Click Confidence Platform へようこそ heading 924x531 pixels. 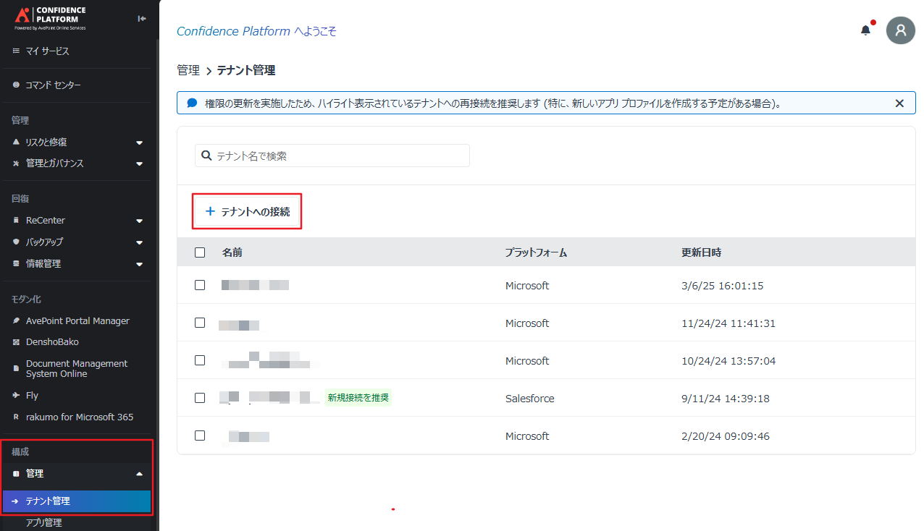pyautogui.click(x=256, y=31)
